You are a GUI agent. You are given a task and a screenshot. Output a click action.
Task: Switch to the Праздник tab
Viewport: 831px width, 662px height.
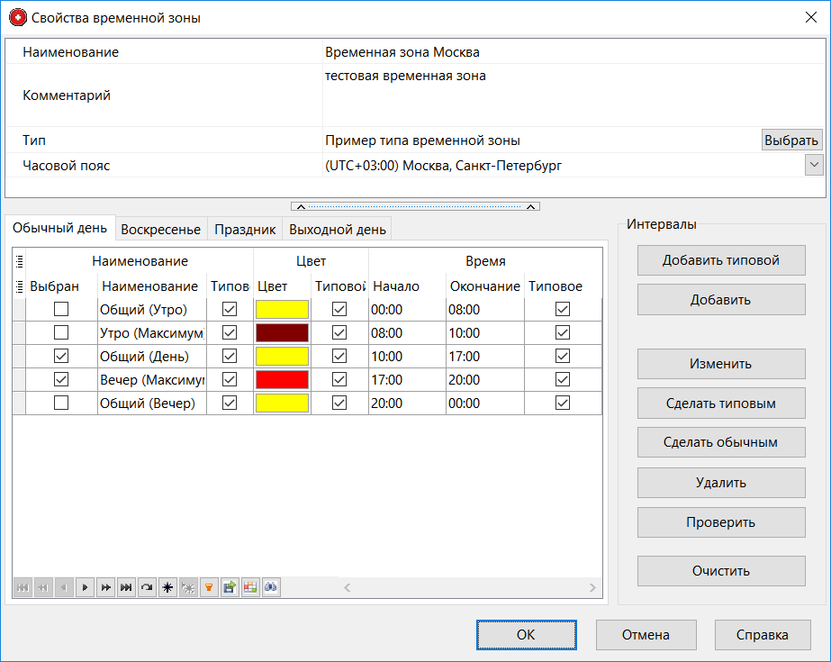pyautogui.click(x=244, y=229)
